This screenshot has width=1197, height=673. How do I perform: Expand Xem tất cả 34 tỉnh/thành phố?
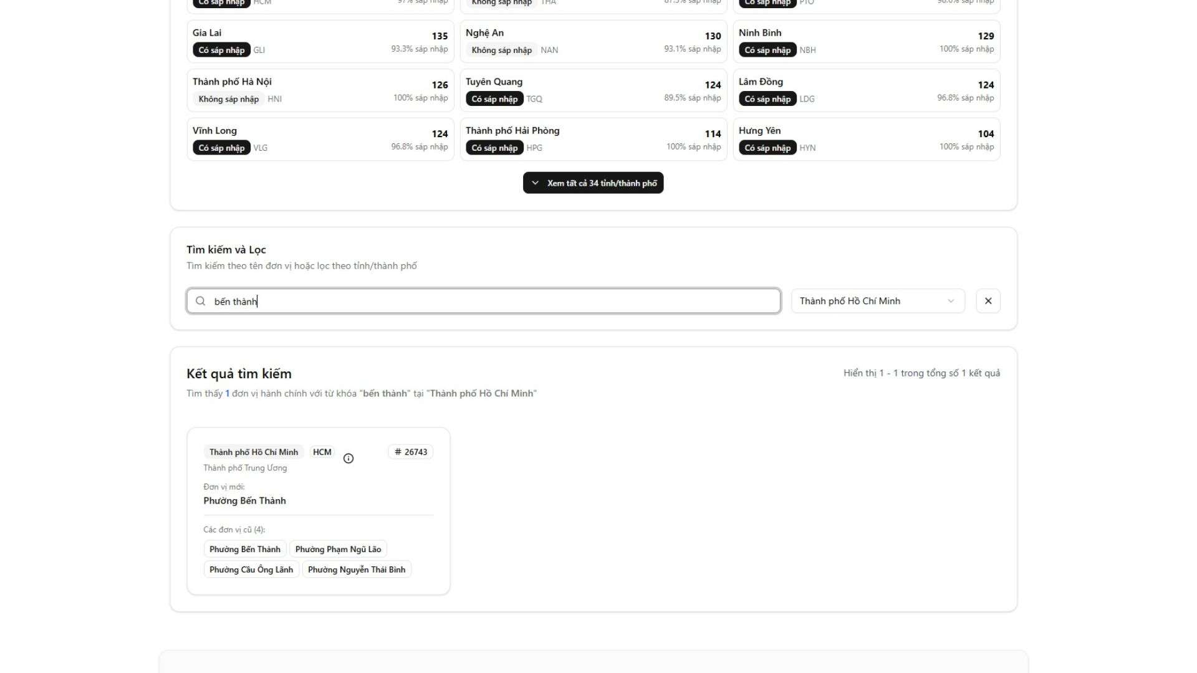(x=593, y=183)
